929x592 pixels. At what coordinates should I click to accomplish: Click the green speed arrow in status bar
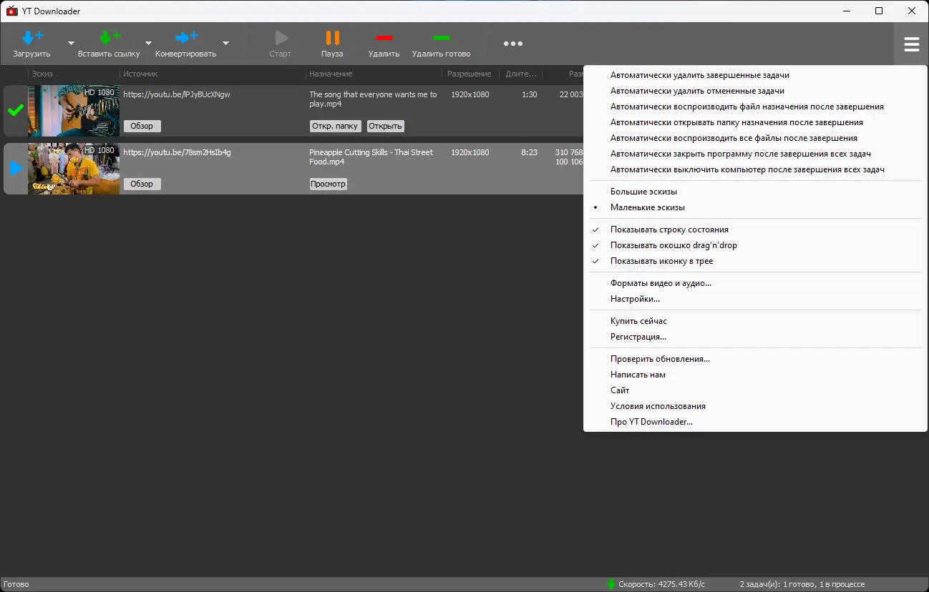(x=611, y=584)
